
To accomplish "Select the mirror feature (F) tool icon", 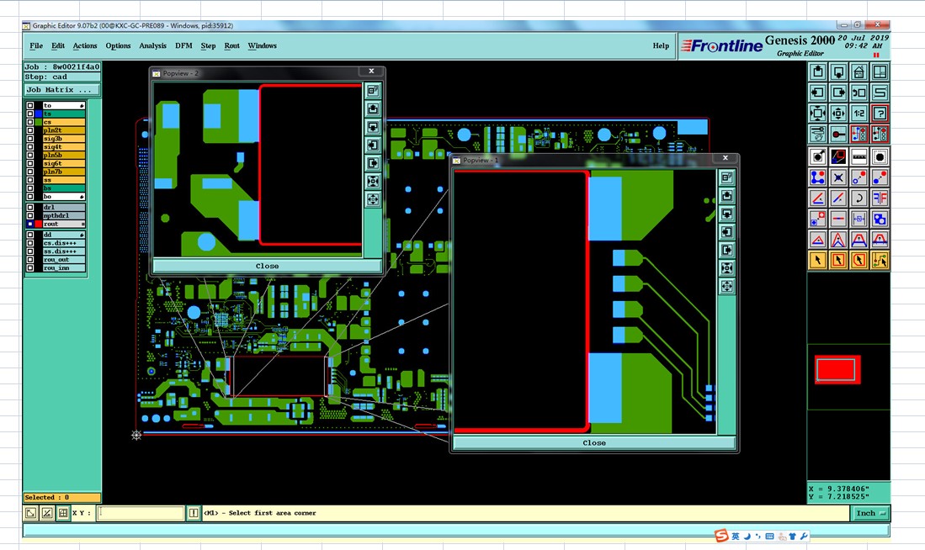I will click(880, 198).
